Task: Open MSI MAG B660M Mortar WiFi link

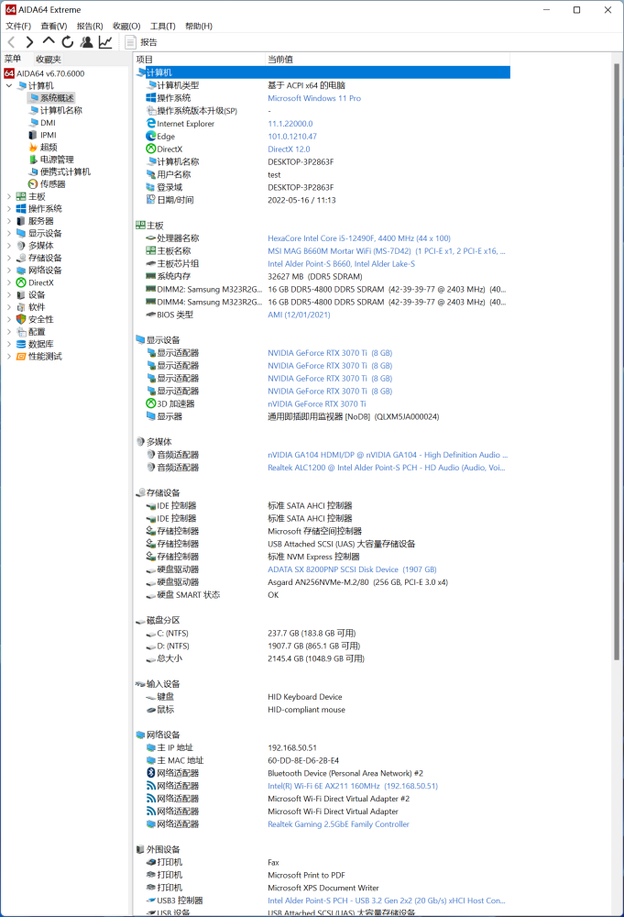Action: (x=386, y=251)
